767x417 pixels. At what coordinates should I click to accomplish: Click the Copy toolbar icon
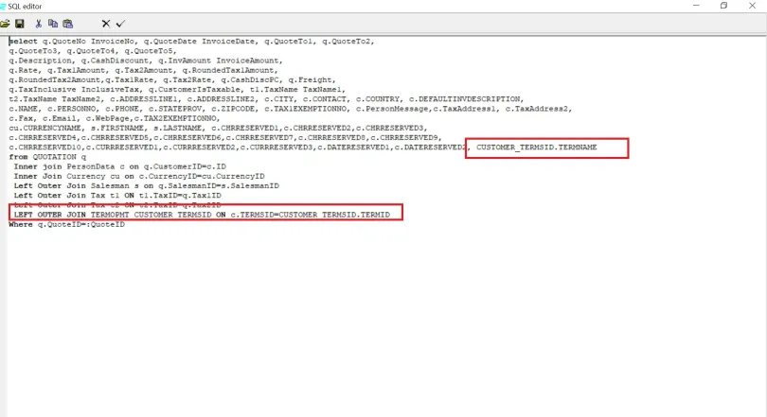coord(53,23)
